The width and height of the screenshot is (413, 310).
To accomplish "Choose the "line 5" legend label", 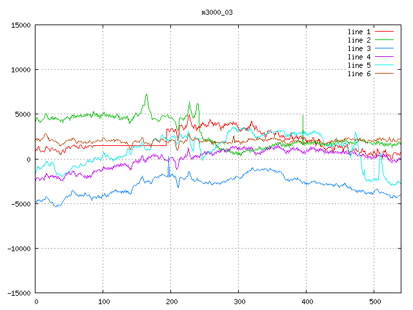I will (359, 65).
